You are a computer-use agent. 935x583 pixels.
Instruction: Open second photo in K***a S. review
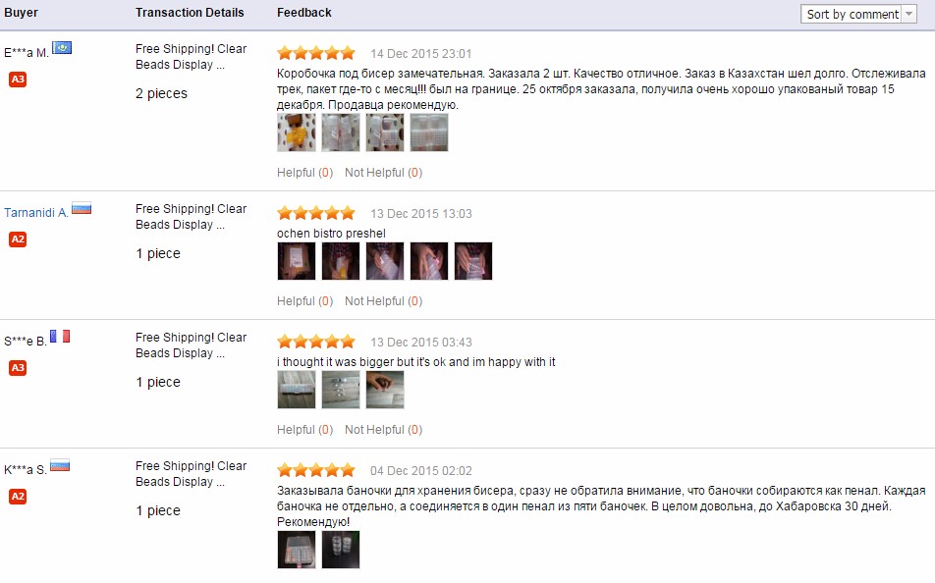pos(341,550)
